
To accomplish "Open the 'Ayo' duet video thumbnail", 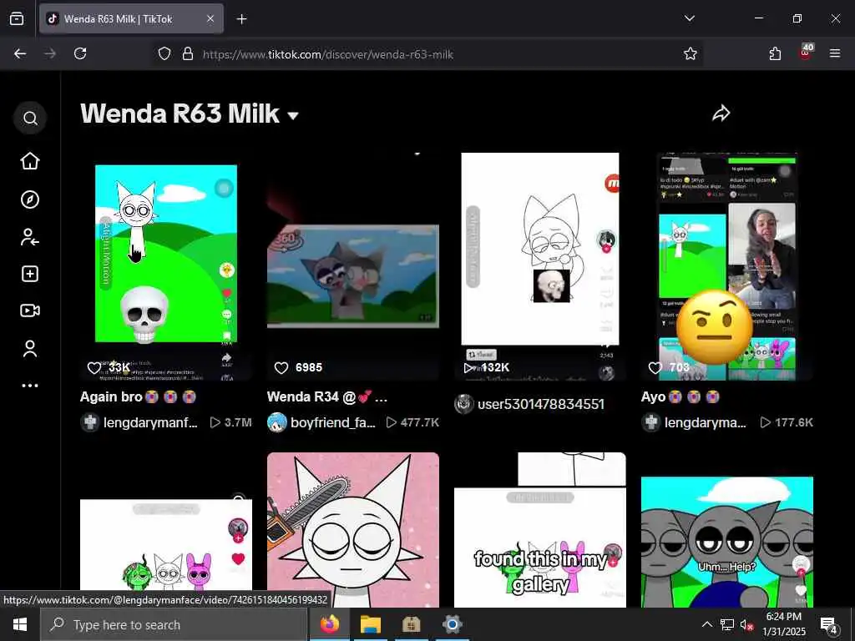I will (x=727, y=266).
